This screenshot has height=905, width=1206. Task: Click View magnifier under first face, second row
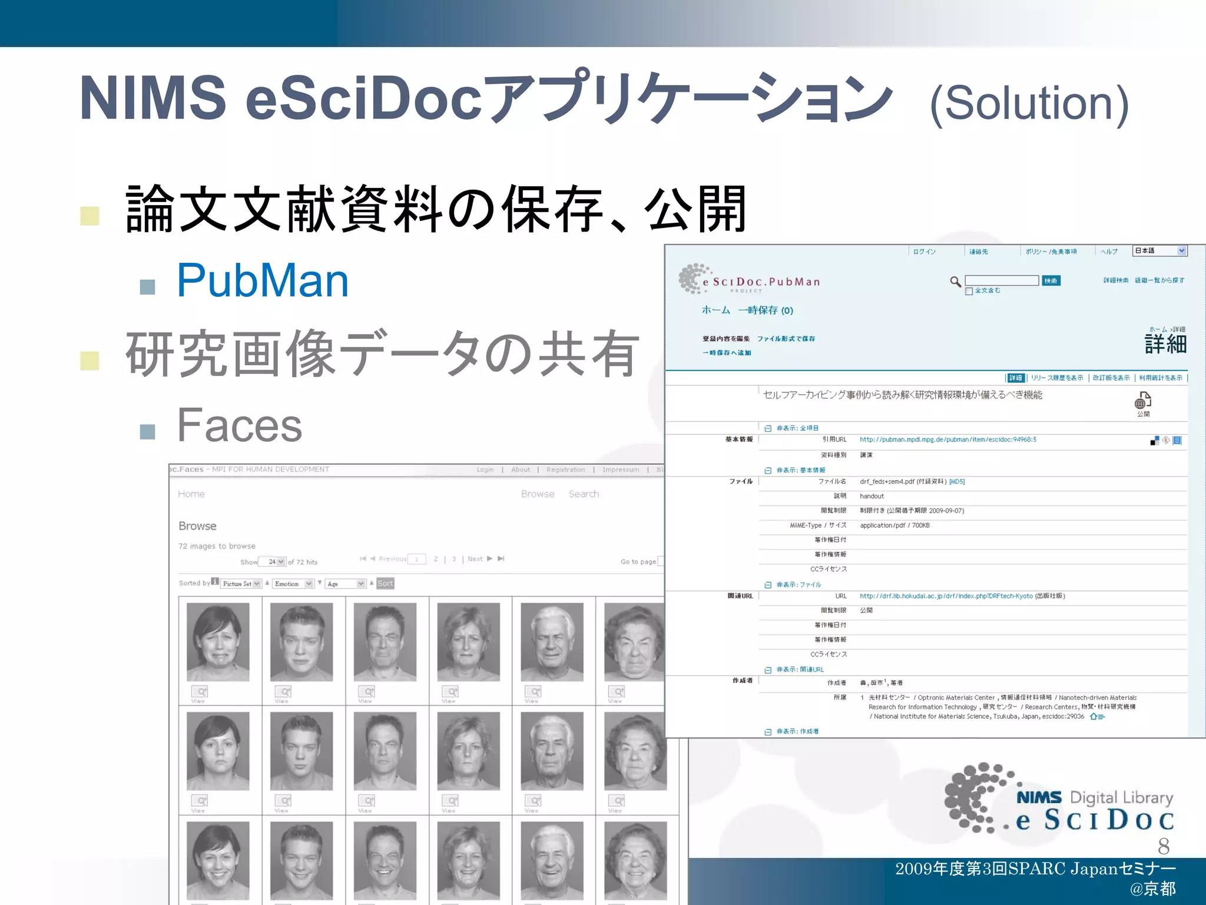click(200, 801)
